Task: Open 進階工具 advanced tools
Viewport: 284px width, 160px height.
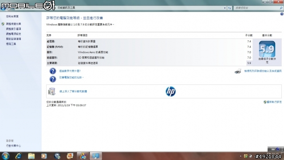Action: pos(11,44)
